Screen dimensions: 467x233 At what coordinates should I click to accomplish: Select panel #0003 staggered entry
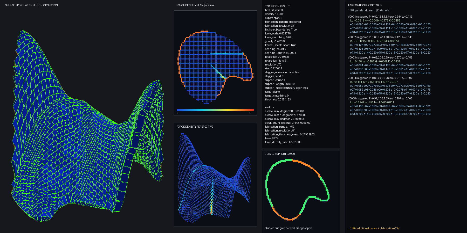tap(389, 65)
